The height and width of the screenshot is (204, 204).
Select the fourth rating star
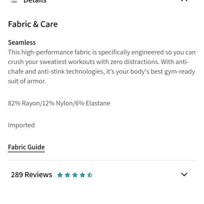click(83, 175)
